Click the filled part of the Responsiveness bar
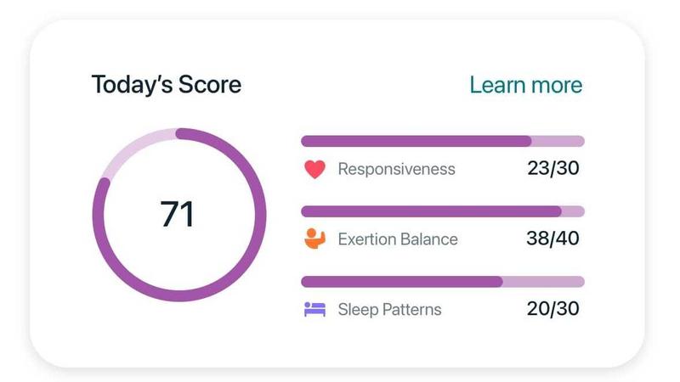The image size is (680, 382). coord(416,141)
